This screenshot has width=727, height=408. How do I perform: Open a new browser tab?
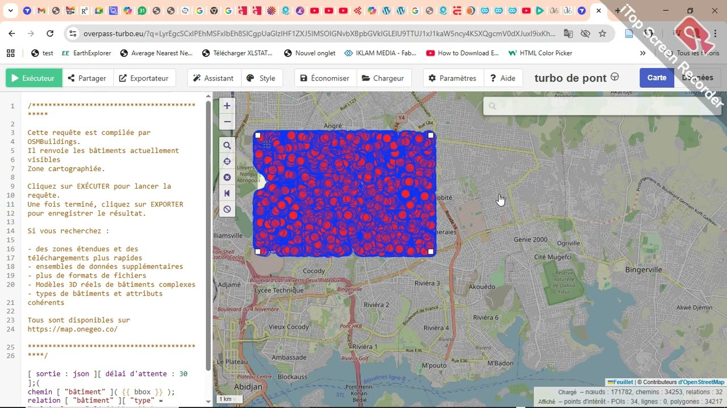(618, 11)
